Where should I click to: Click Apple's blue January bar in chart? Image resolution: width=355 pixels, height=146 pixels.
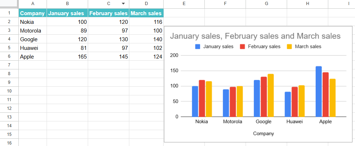click(x=319, y=91)
